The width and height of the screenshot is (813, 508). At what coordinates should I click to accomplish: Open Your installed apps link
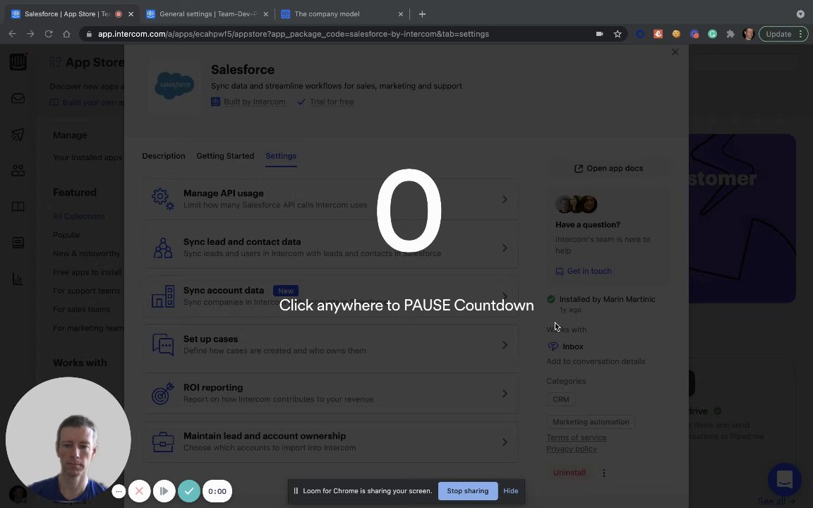point(87,157)
